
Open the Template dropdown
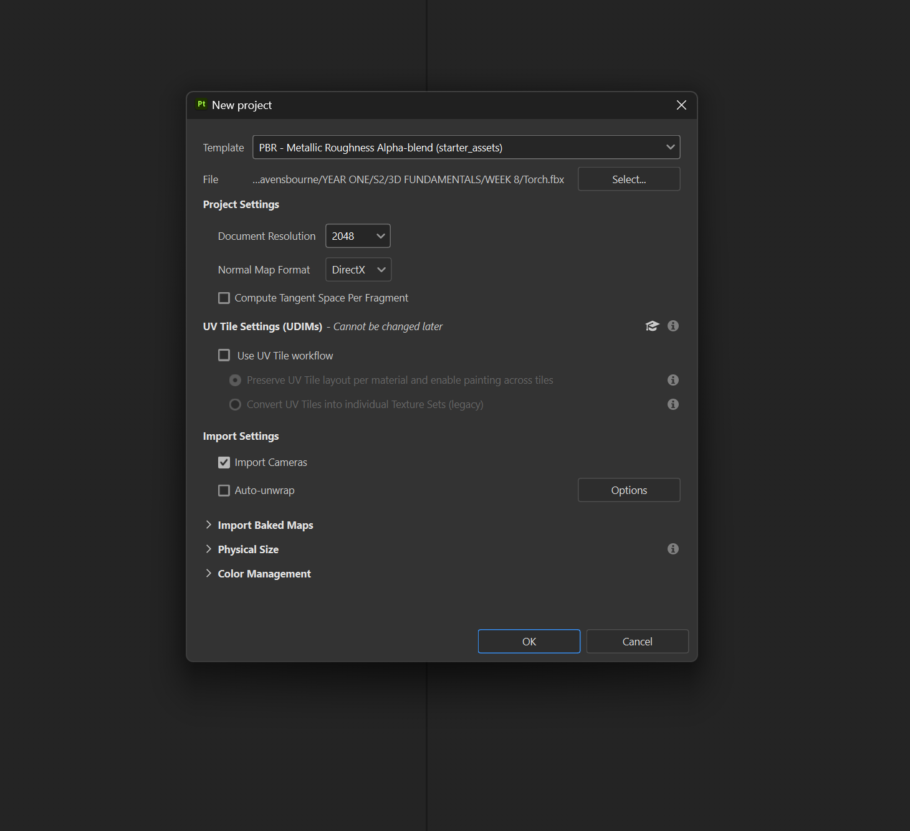click(466, 147)
